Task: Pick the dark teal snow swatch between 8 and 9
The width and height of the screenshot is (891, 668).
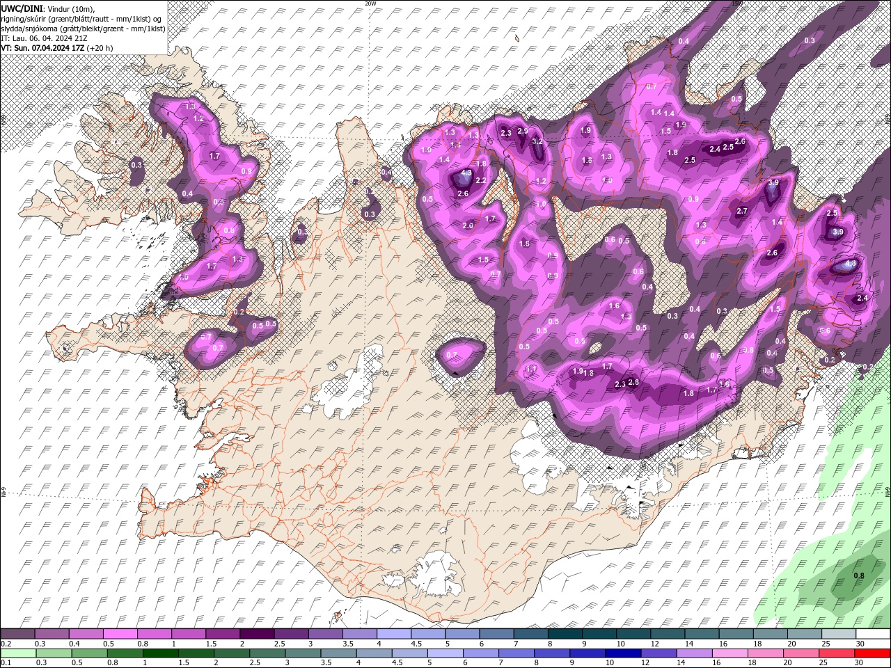Action: coord(565,634)
